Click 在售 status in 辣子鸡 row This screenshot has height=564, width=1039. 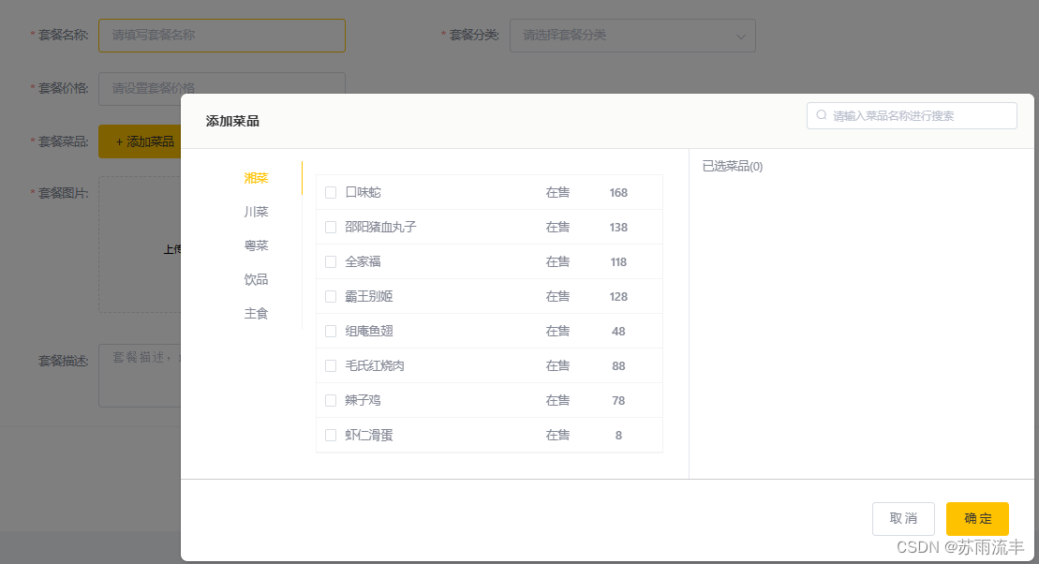click(x=557, y=400)
